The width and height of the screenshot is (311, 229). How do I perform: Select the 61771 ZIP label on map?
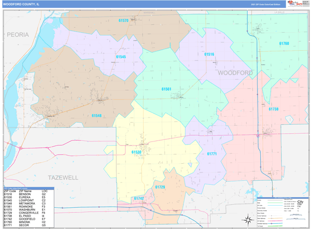click(212, 154)
